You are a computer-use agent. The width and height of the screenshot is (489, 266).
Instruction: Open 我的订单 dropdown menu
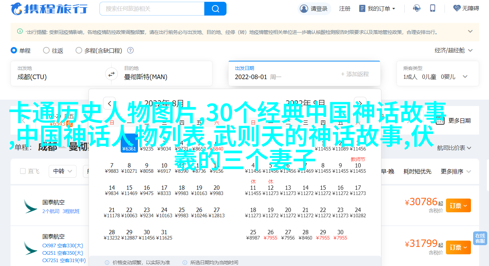click(x=377, y=8)
